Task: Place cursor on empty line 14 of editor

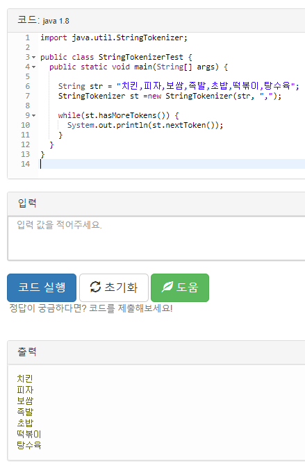Action: [x=172, y=164]
